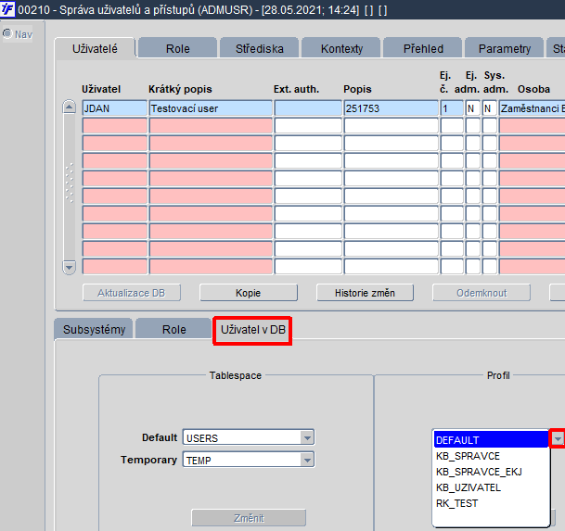565x531 pixels.
Task: Click the Ej. adm. field for JDAN
Action: coord(472,108)
